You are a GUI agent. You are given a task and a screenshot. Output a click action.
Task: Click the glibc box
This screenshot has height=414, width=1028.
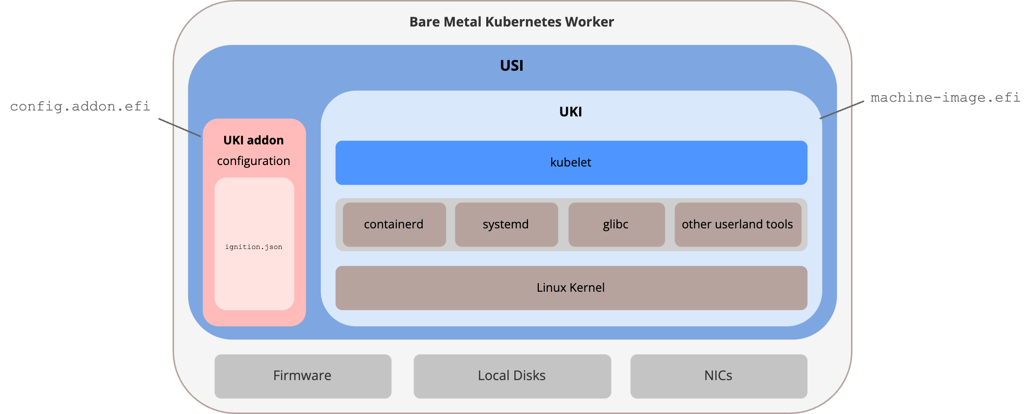click(x=617, y=224)
